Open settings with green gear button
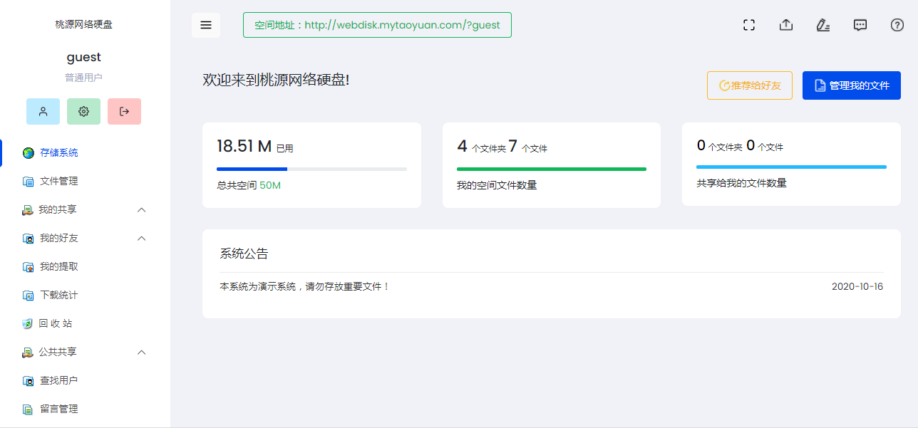918x428 pixels. [84, 112]
